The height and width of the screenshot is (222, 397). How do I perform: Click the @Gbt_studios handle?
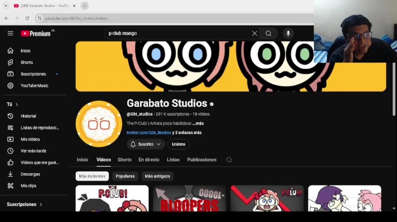tap(139, 114)
